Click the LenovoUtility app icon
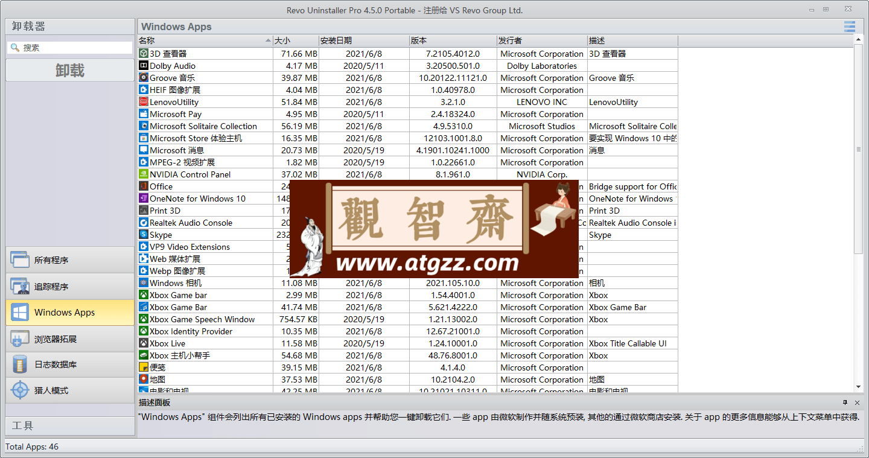Screen dimensions: 869x458 tap(144, 102)
